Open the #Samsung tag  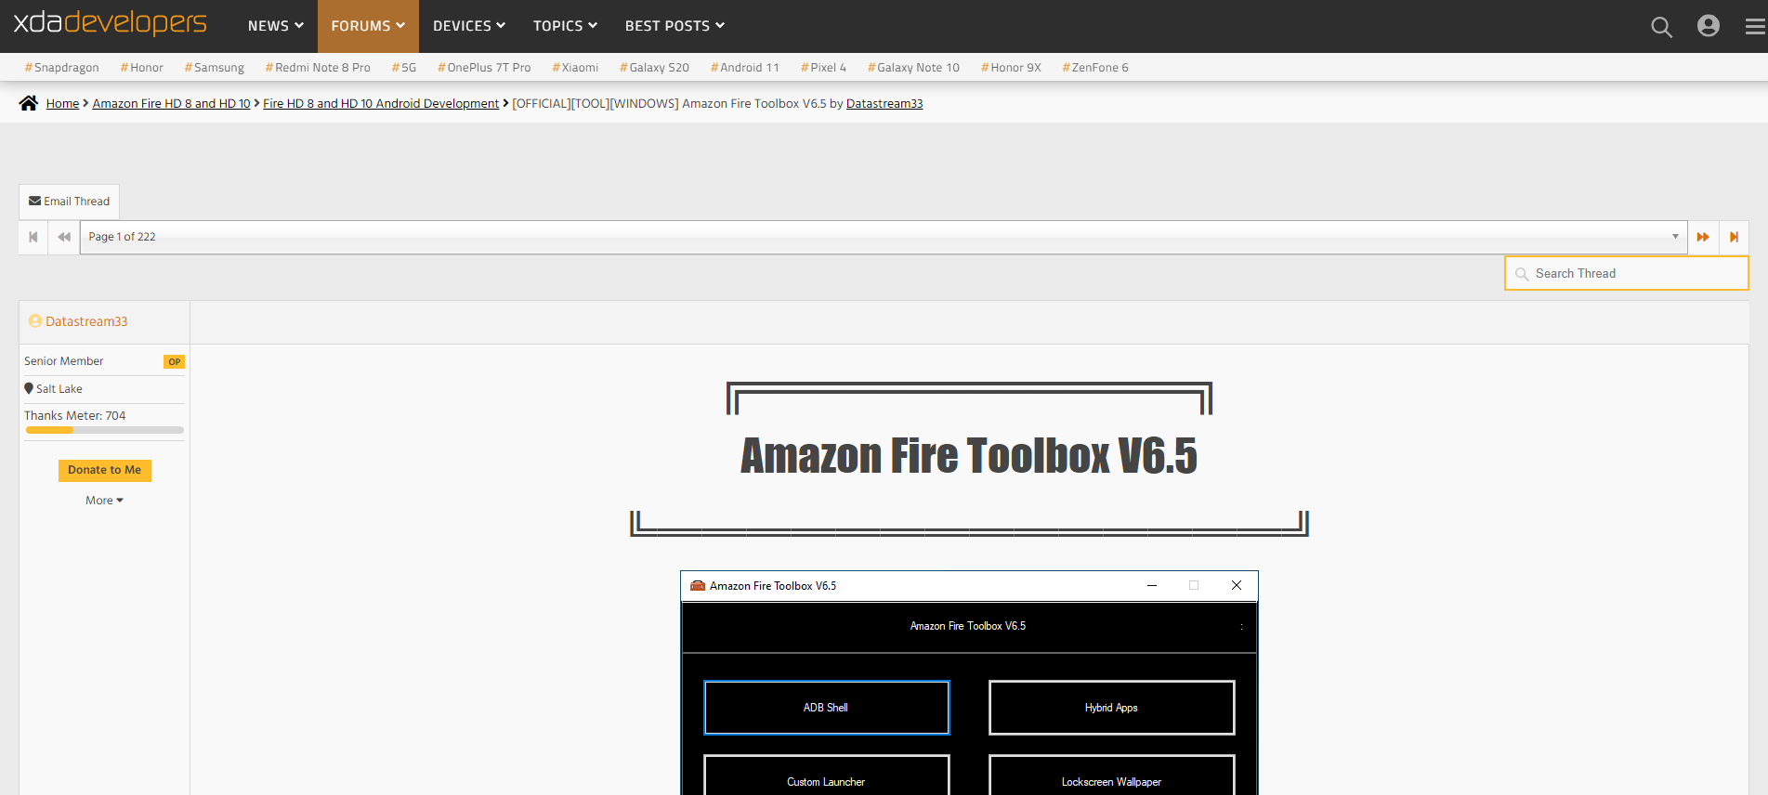click(215, 68)
